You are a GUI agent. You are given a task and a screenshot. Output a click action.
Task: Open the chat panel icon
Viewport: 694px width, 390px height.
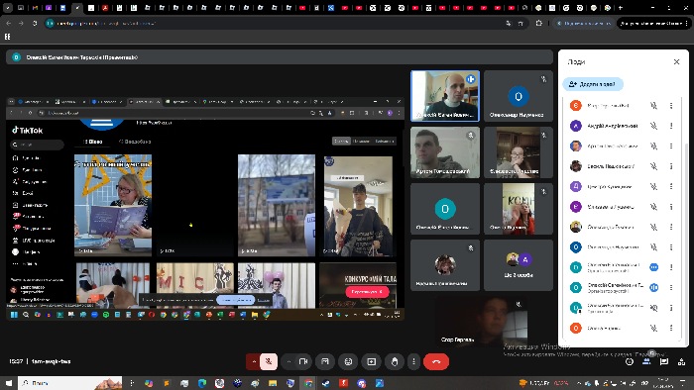tap(664, 361)
